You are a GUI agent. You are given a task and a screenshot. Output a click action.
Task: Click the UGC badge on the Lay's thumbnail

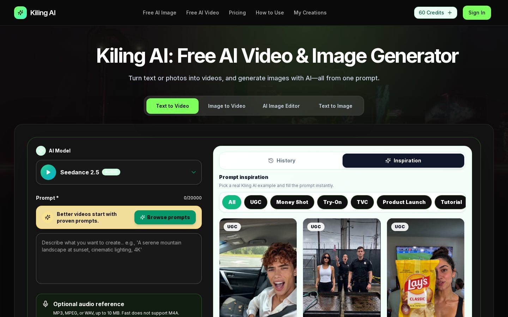point(400,227)
